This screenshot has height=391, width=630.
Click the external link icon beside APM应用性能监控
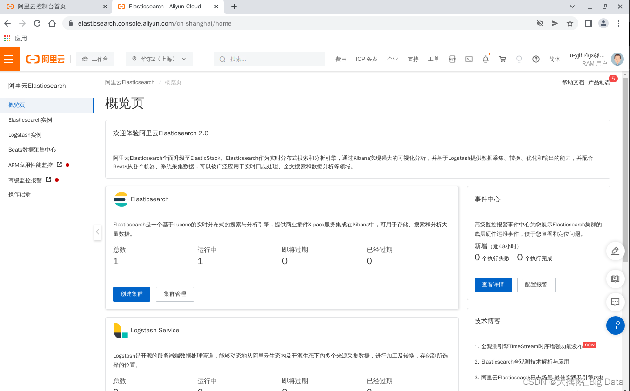59,165
